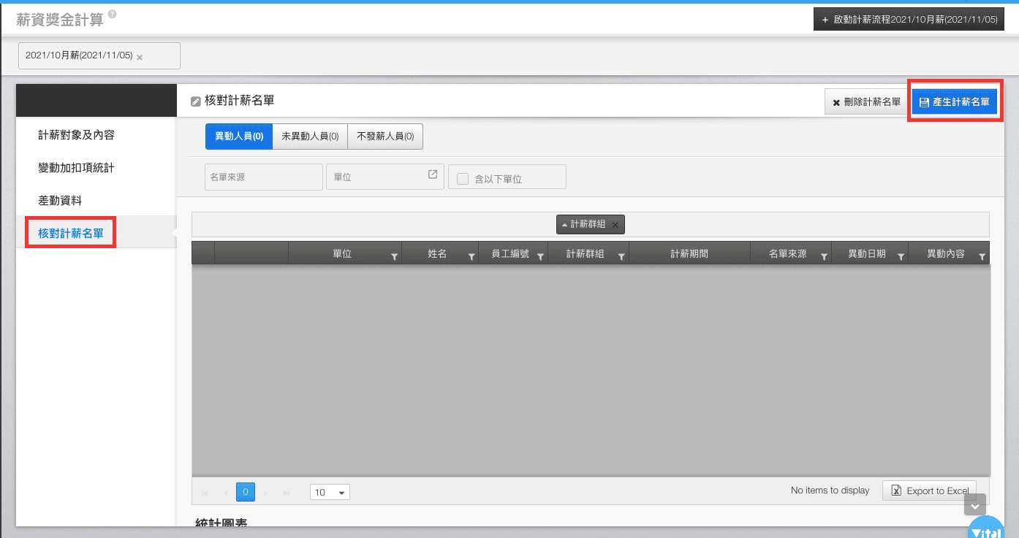Open filter on the 名單來源 column
The width and height of the screenshot is (1019, 538).
(x=824, y=257)
